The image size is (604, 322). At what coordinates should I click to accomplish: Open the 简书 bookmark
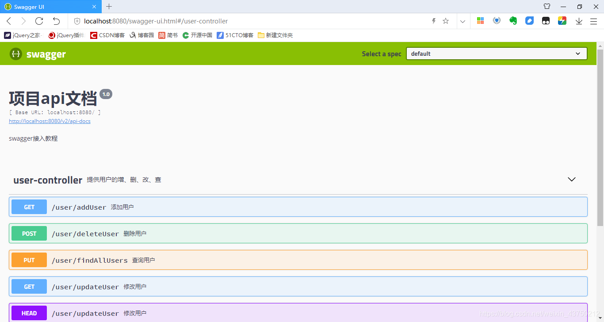pos(168,35)
